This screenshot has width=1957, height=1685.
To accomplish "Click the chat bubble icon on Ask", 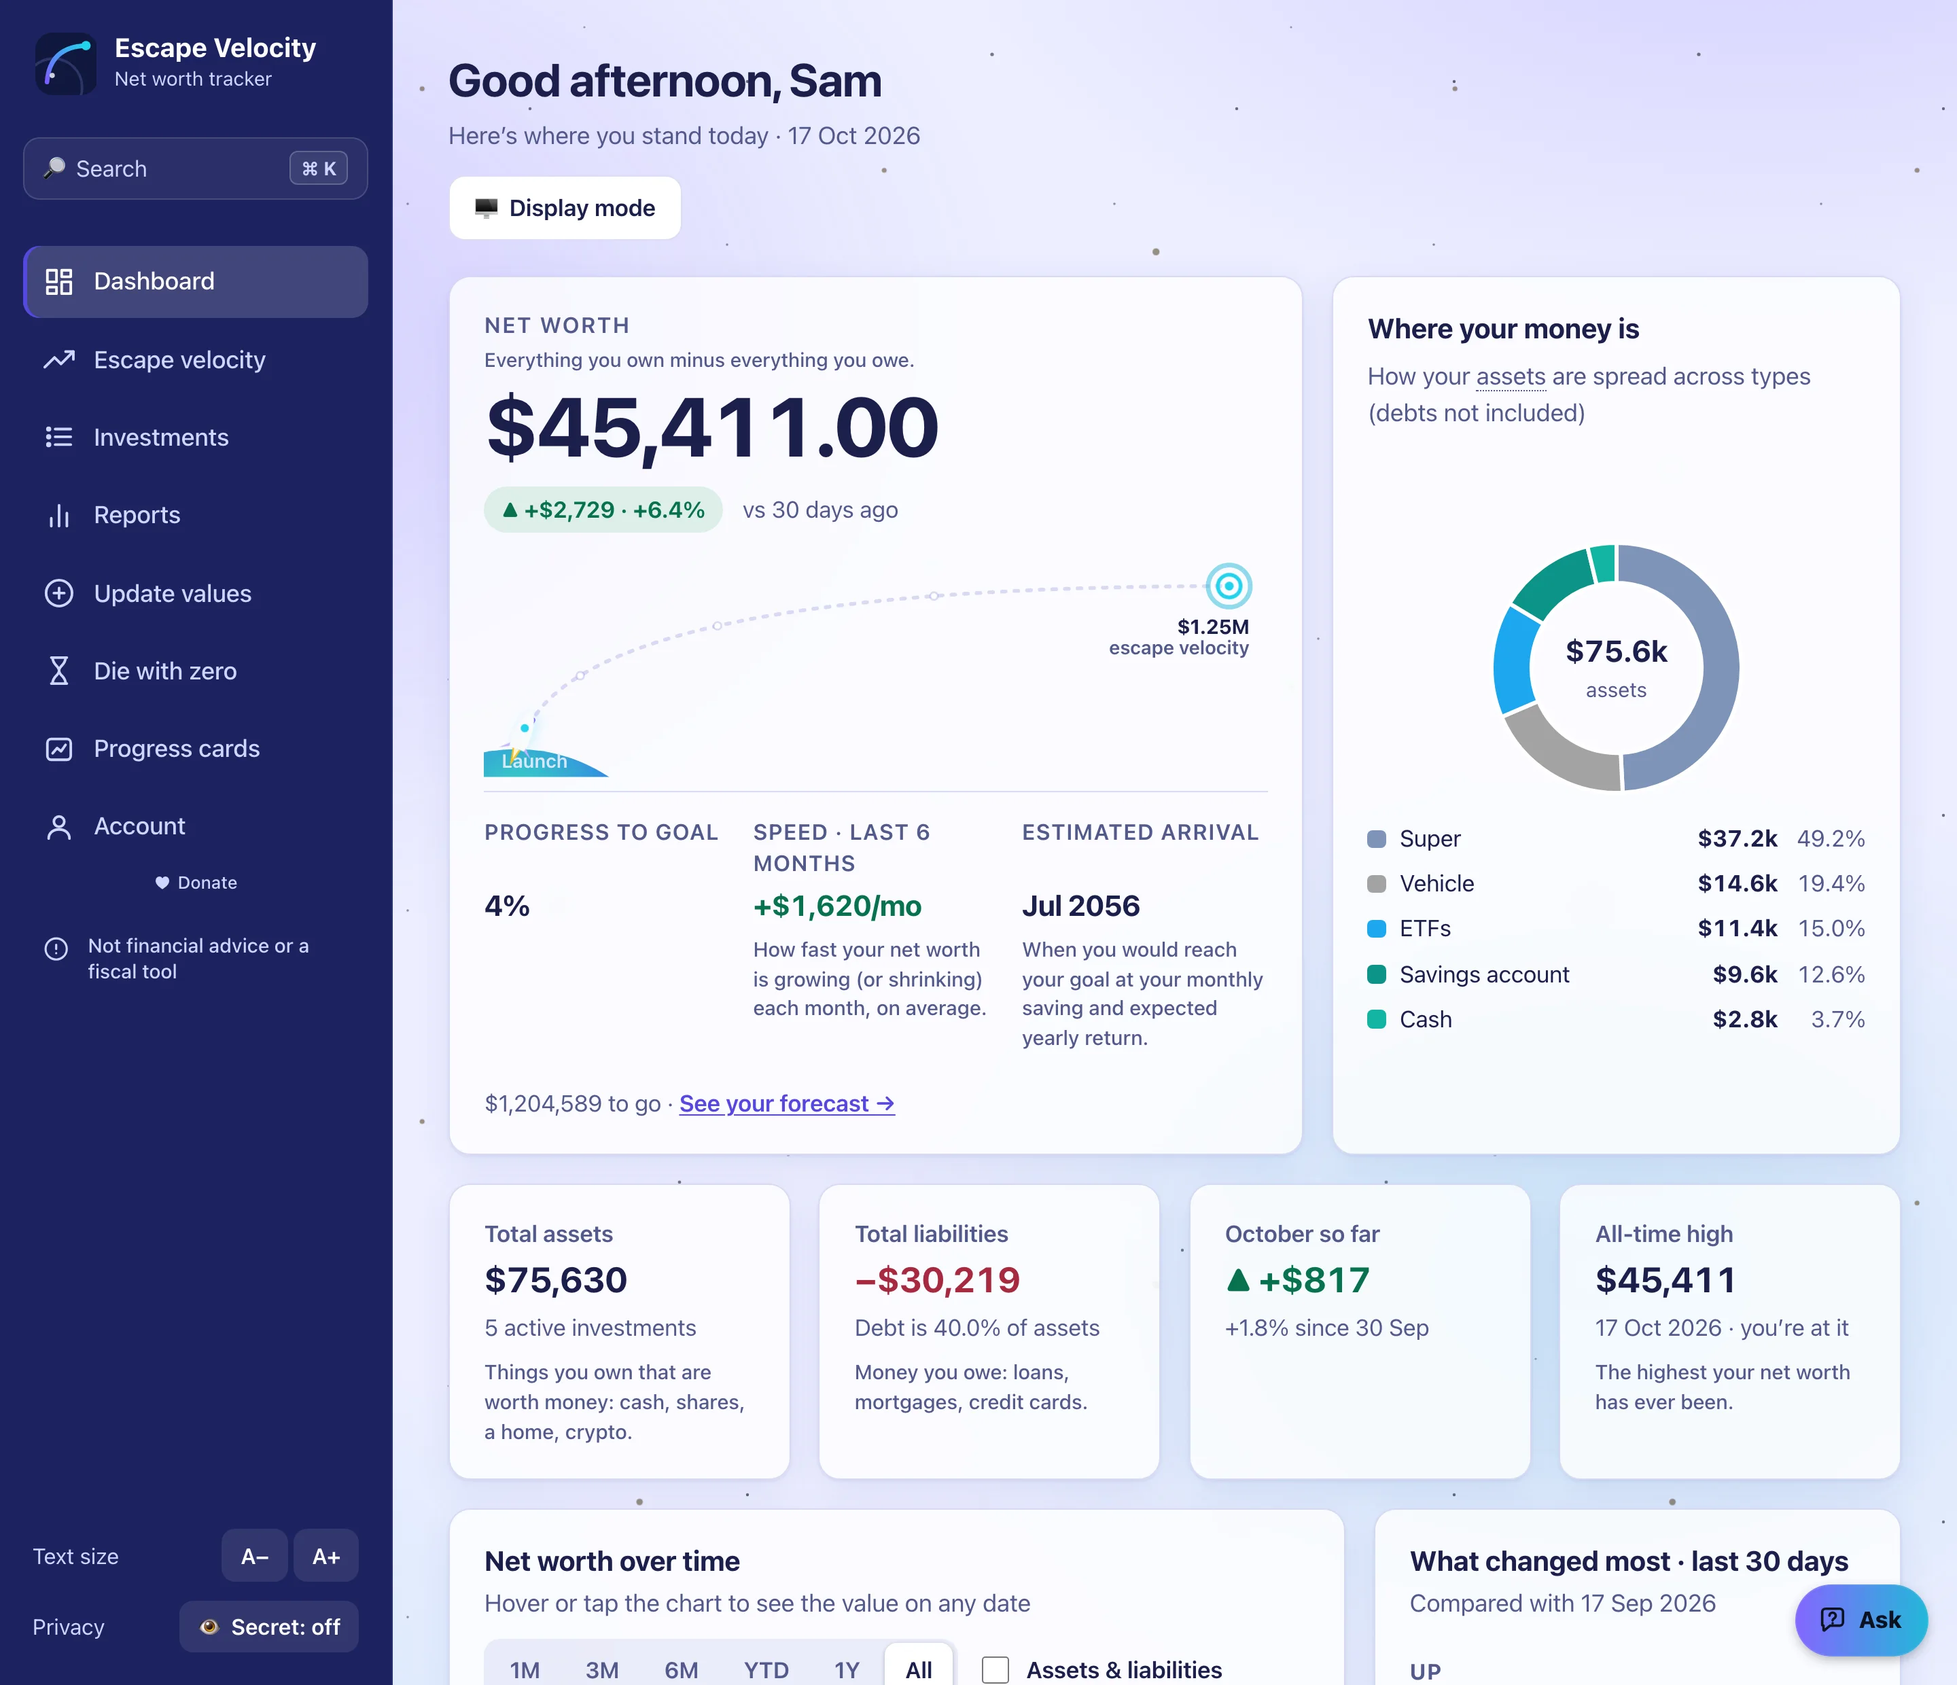I will pos(1833,1620).
